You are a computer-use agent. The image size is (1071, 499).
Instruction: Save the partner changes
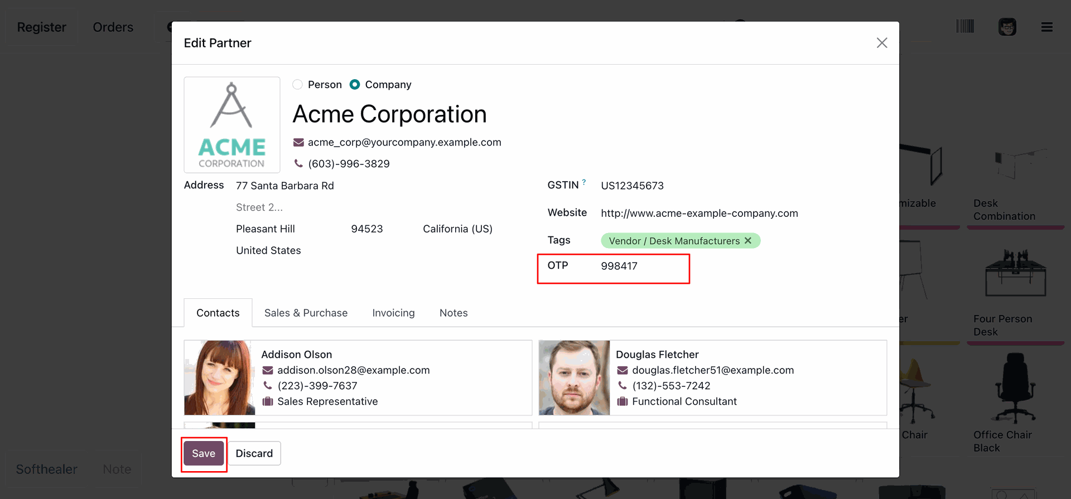(204, 454)
